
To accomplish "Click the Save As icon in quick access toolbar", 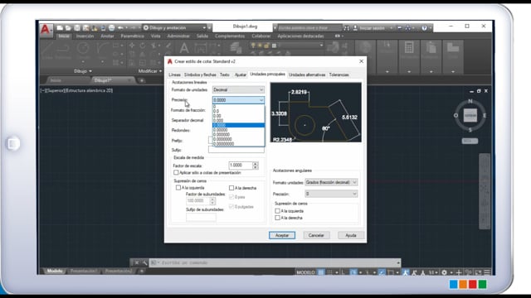I will 85,27.
